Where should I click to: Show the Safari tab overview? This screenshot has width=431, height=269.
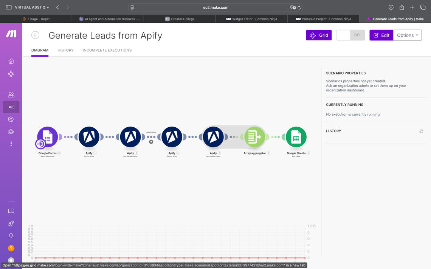(423, 7)
